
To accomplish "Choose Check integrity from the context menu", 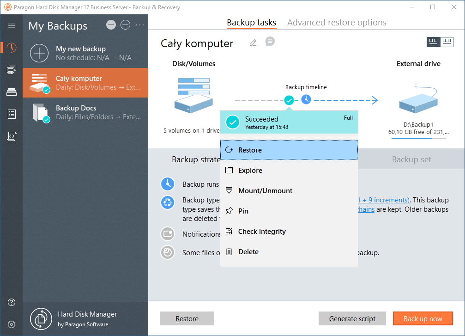I will [289, 231].
